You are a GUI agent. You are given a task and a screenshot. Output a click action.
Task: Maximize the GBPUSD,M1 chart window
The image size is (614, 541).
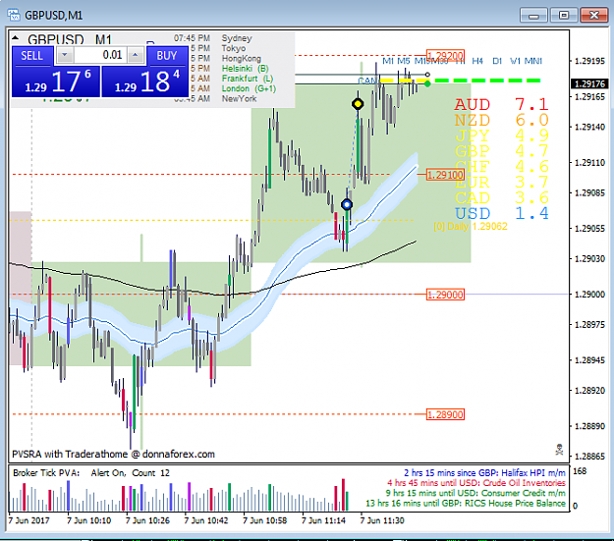(x=564, y=16)
